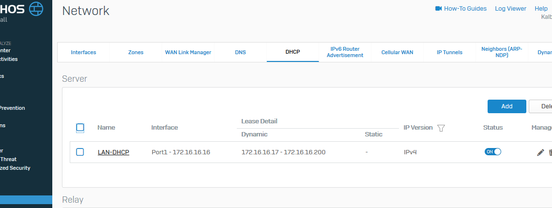Select the DHCP tab
The image size is (552, 208).
tap(292, 52)
